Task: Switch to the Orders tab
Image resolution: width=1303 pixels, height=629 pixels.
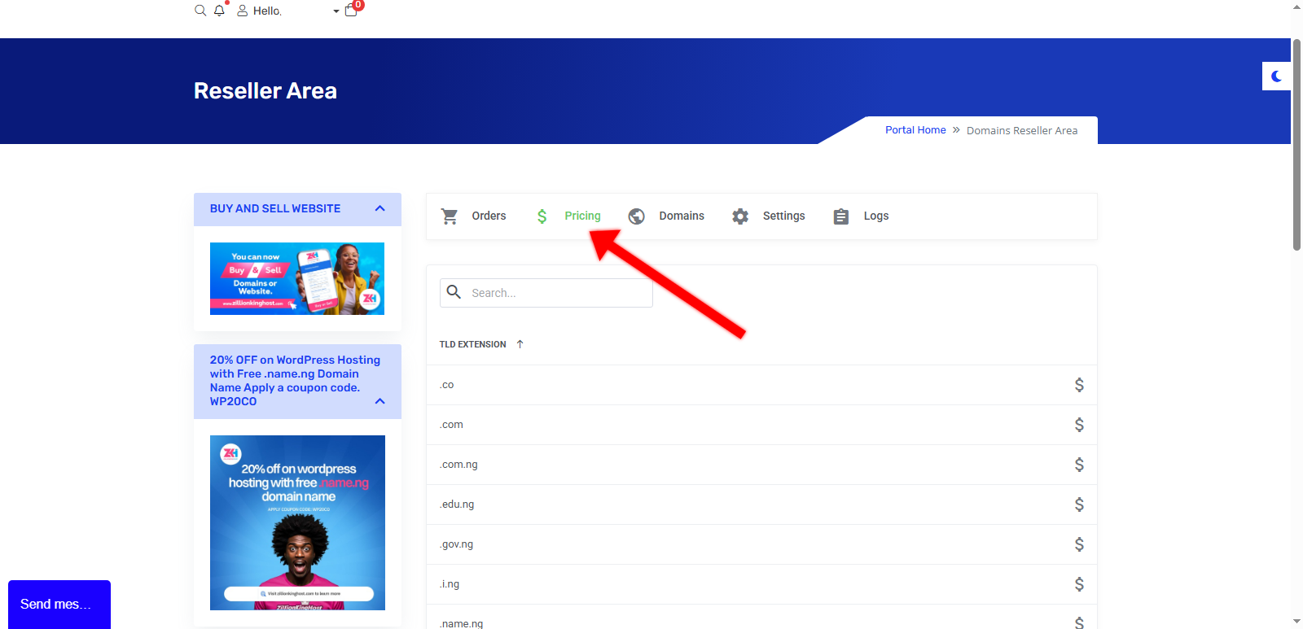Action: pos(474,216)
